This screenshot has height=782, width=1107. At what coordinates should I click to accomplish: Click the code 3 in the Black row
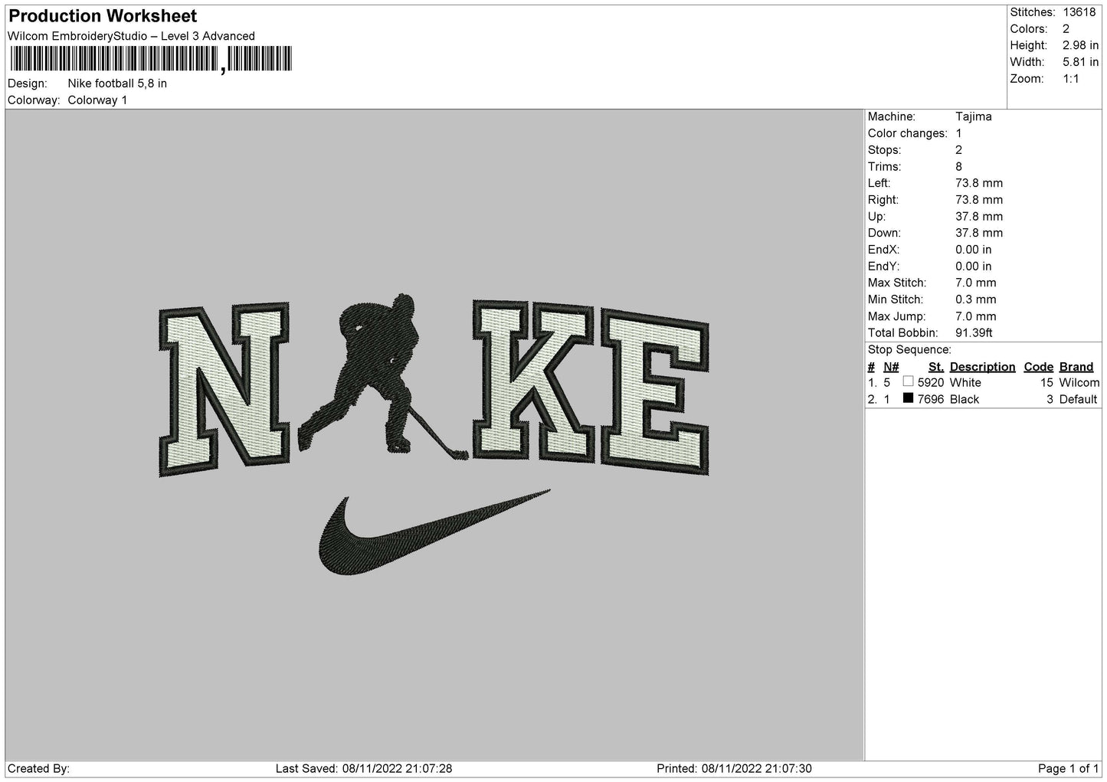[x=1050, y=400]
